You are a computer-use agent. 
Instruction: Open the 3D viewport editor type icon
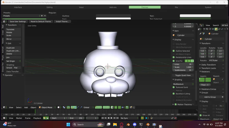coord(4,108)
